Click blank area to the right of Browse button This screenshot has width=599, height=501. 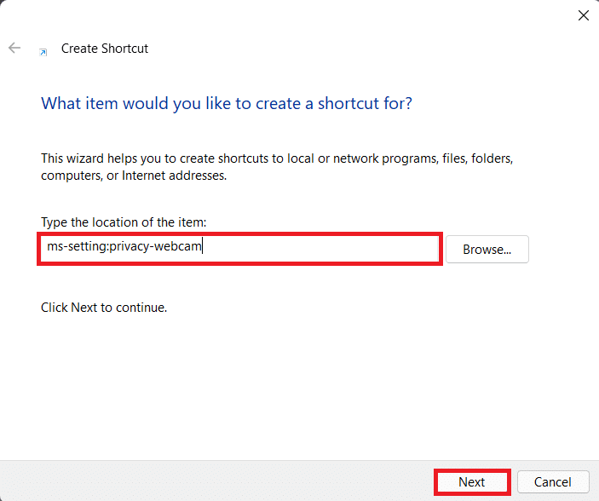tap(562, 250)
